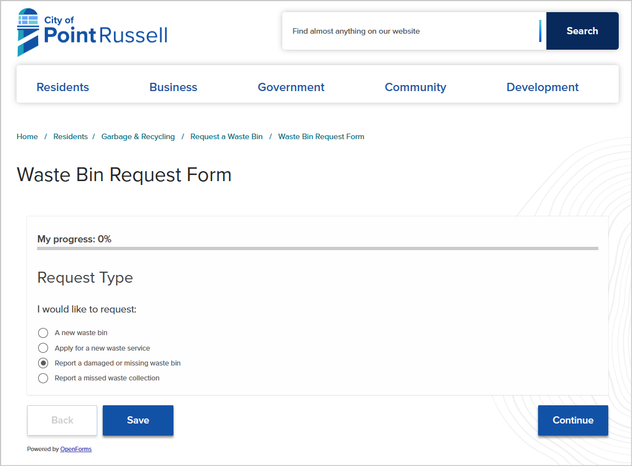Open the Government menu
The height and width of the screenshot is (466, 632).
[x=291, y=87]
